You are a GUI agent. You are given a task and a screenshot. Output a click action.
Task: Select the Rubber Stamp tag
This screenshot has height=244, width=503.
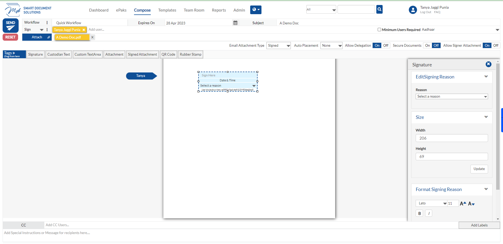pos(191,55)
